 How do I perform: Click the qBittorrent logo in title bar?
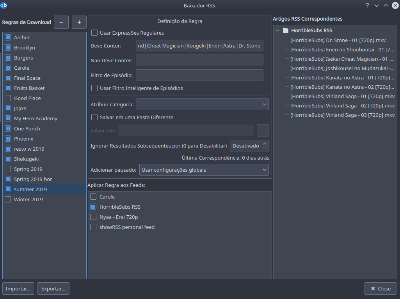click(4, 5)
